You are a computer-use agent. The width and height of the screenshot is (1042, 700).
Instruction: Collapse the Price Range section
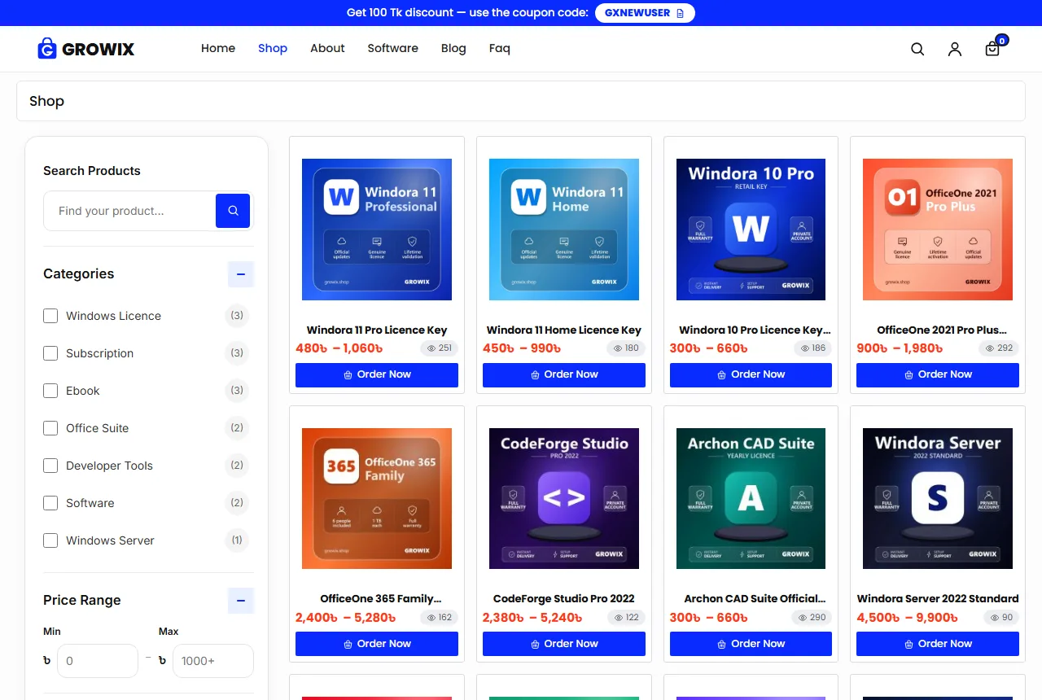(x=241, y=601)
